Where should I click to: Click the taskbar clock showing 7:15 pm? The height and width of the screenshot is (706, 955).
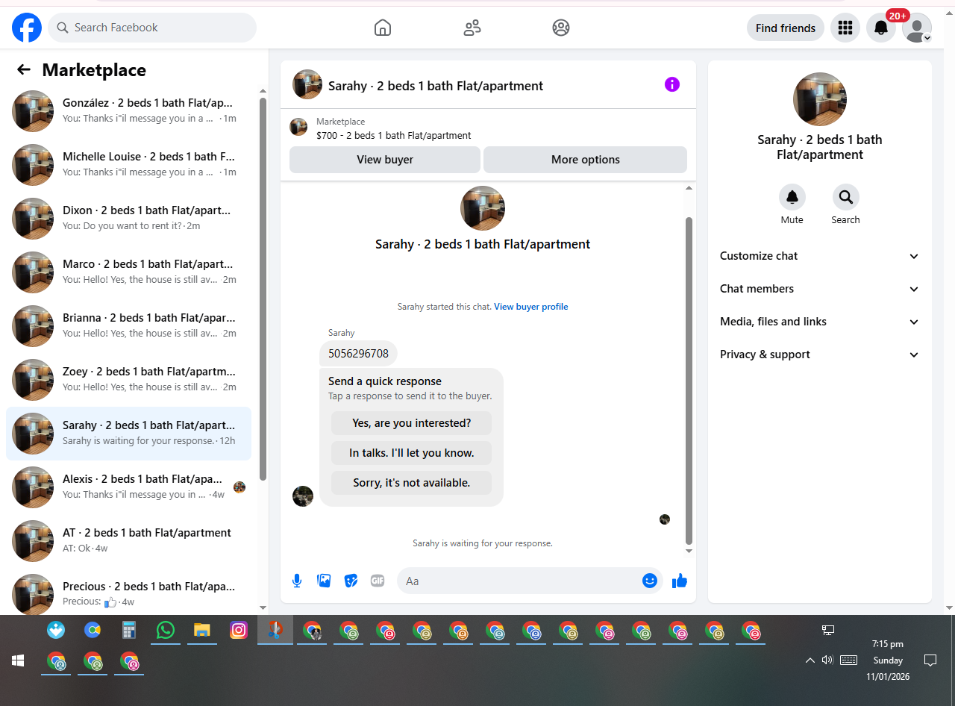click(887, 660)
